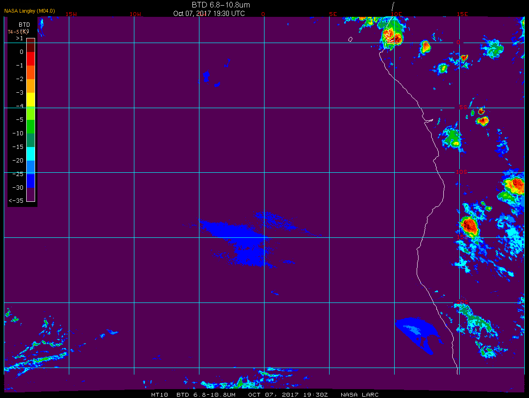The width and height of the screenshot is (529, 398).
Task: Pick the white-outlined purple swatch at the legend bottom
Action: pyautogui.click(x=31, y=194)
